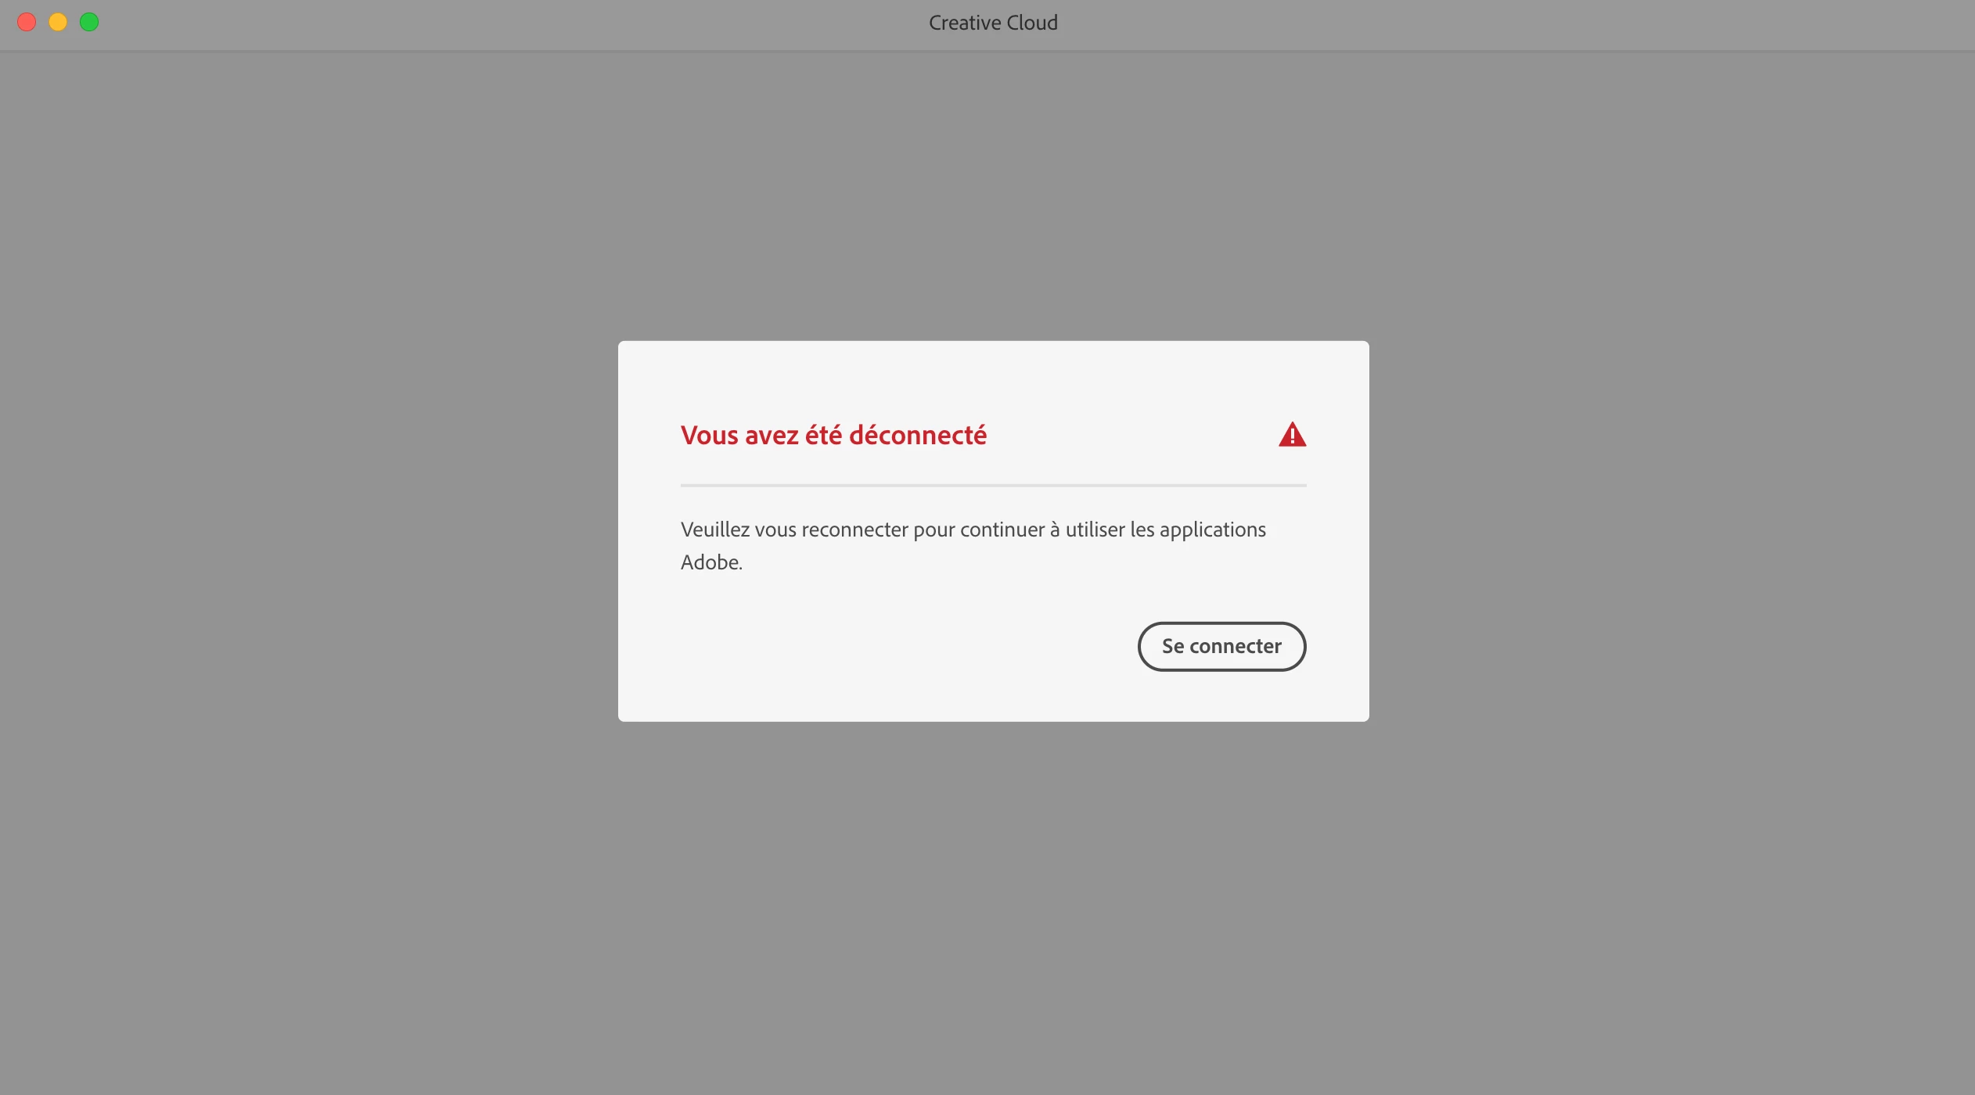This screenshot has width=1975, height=1095.
Task: Click the dimmed background above the dialog
Action: click(993, 196)
